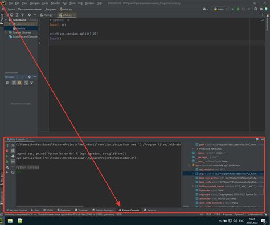The image size is (270, 225).
Task: Click the print icon in console toolbar
Action: [13, 156]
